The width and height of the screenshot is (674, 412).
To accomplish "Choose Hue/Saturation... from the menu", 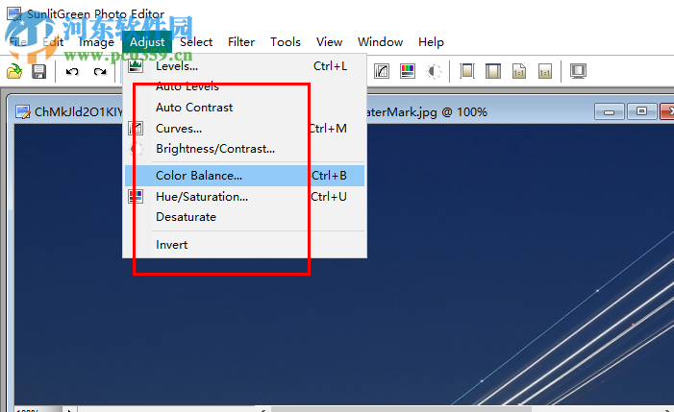I will coord(244,197).
